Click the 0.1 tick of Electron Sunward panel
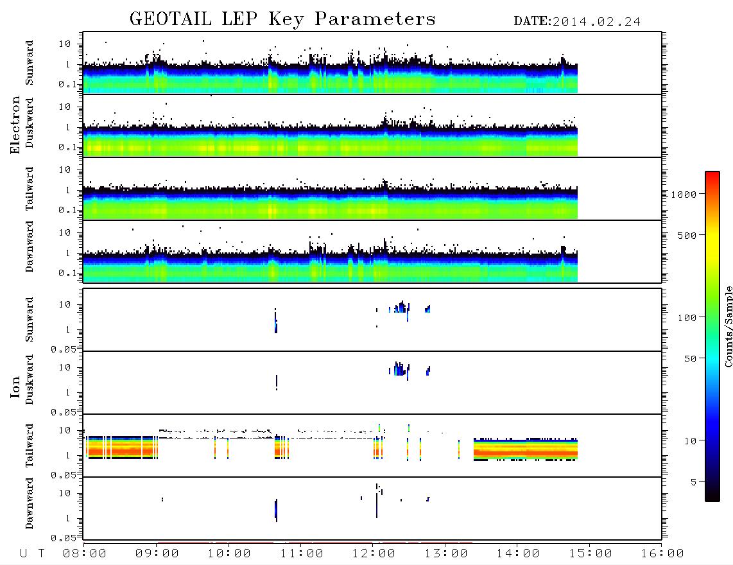This screenshot has height=565, width=733. click(67, 84)
